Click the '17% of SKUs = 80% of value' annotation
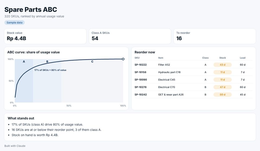Viewport: 260px width, 151px height. [50, 70]
